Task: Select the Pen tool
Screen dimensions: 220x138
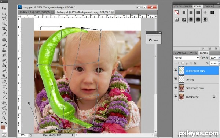Action: 4,82
